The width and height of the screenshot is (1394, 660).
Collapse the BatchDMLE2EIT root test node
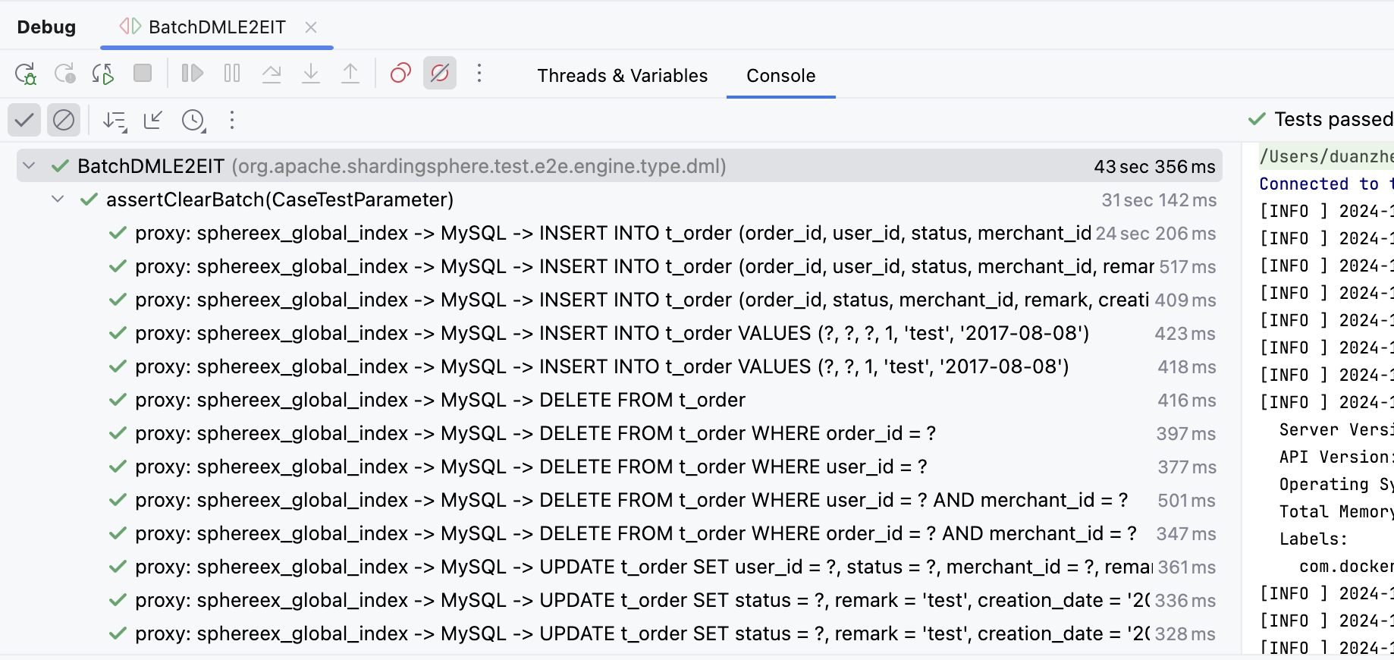[29, 166]
